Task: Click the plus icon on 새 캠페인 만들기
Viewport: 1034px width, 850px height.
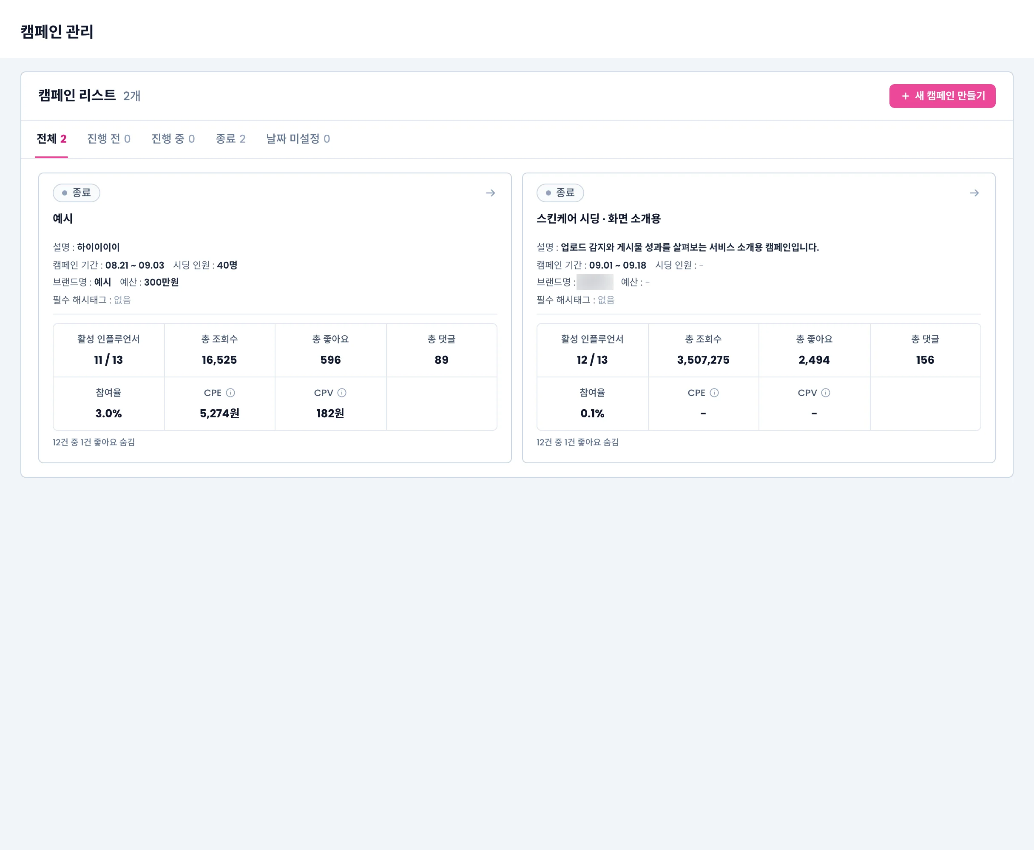Action: 905,96
